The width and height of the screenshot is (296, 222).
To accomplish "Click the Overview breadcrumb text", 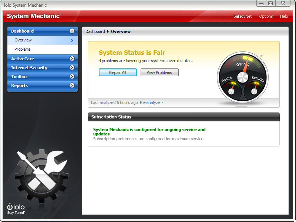I will pyautogui.click(x=121, y=31).
